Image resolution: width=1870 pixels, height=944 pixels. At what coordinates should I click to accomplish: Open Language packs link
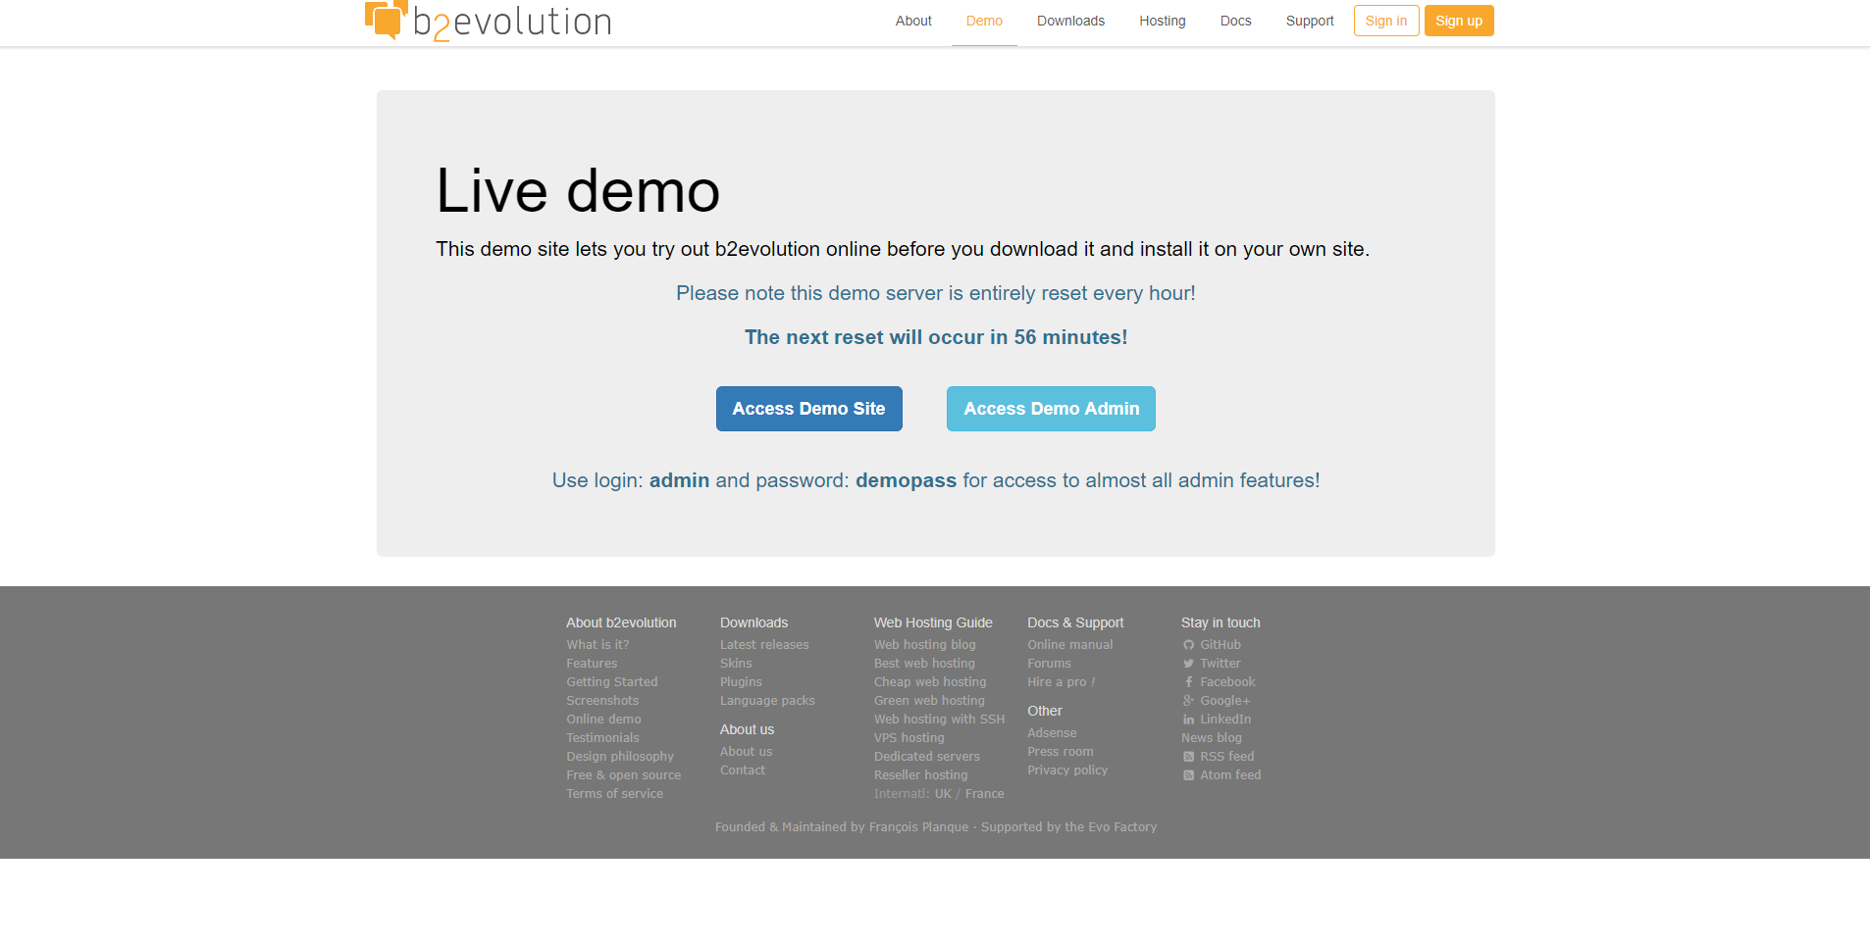[767, 701]
